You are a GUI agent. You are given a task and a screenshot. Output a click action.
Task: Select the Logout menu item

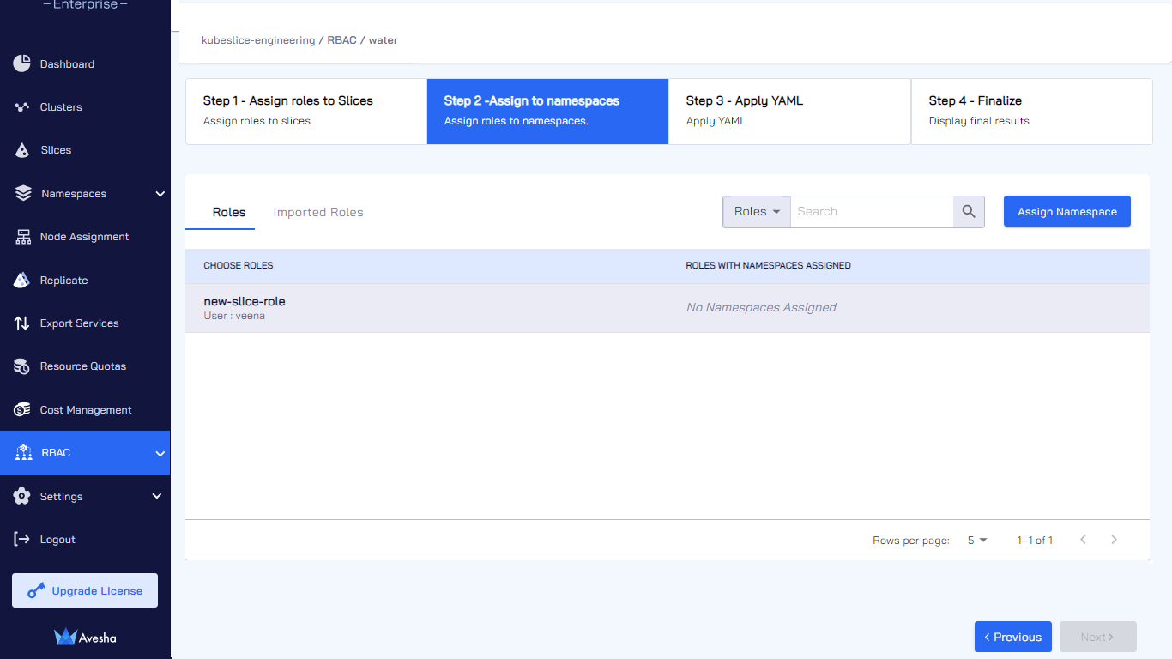tap(85, 540)
